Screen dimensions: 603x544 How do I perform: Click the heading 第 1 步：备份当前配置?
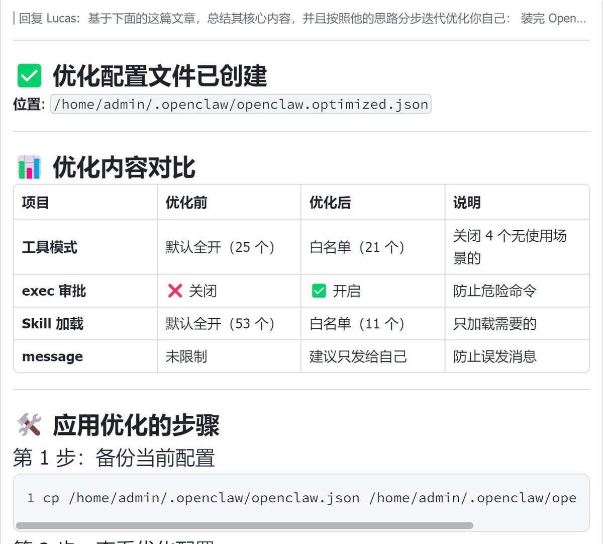(114, 458)
